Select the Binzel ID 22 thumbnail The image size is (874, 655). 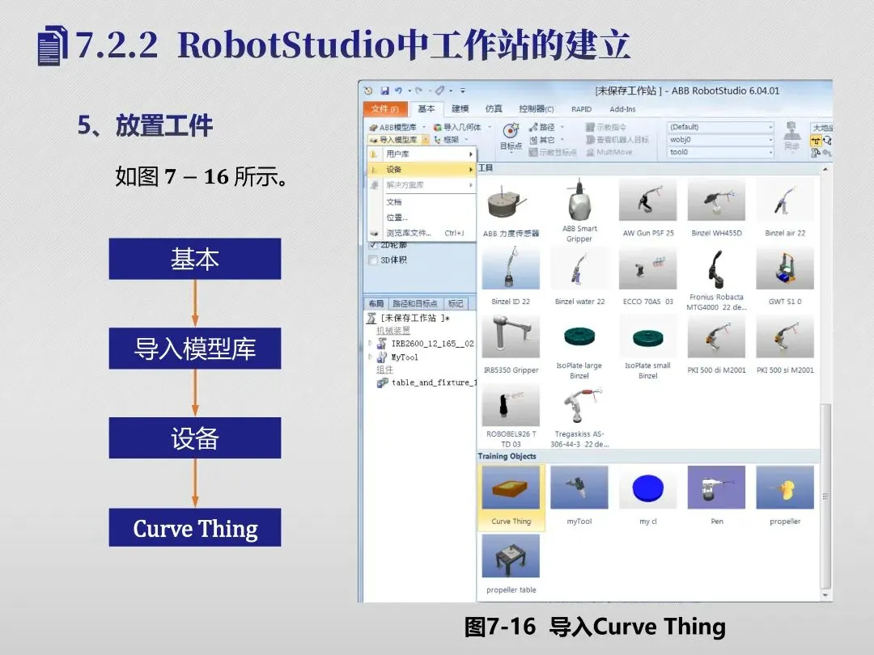(x=511, y=269)
